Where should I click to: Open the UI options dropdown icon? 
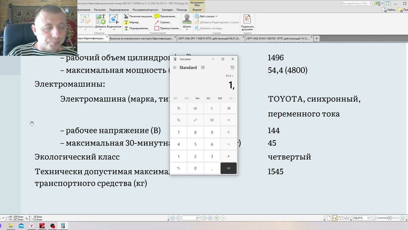coord(380,4)
